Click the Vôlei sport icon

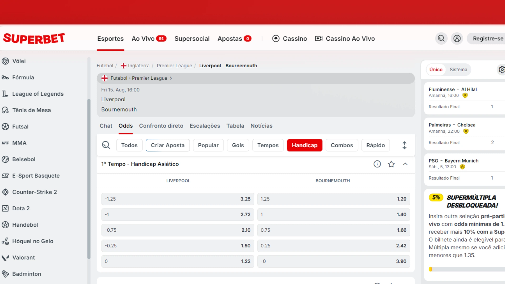(5, 61)
